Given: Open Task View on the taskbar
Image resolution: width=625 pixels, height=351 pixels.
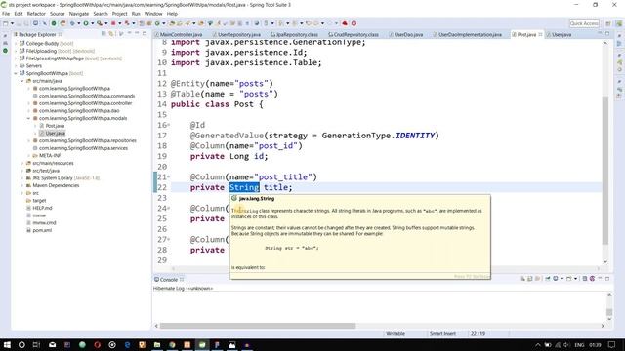Looking at the screenshot, I should [x=36, y=344].
